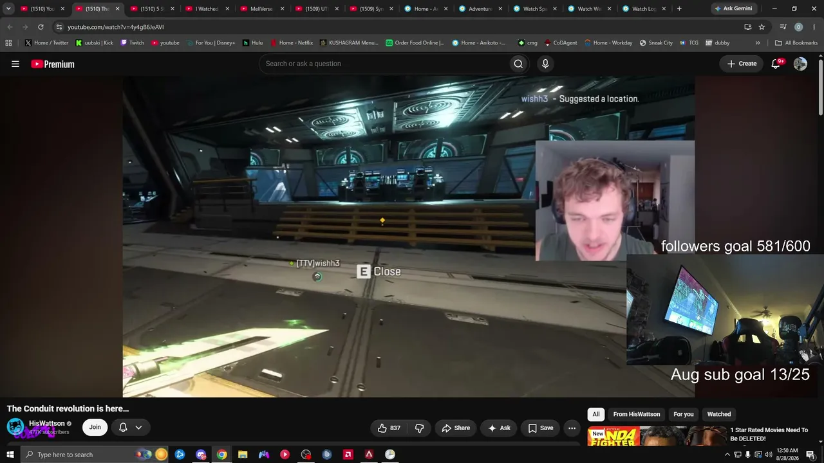Open the 1 Star Rated Movies video title
824x463 pixels.
click(x=769, y=434)
